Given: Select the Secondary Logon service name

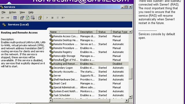Looking at the screenshot, I should 63,68.
